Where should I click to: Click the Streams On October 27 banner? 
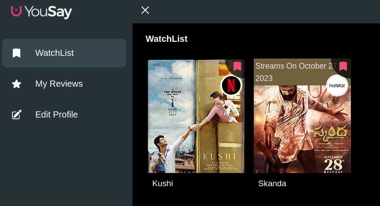tap(296, 72)
